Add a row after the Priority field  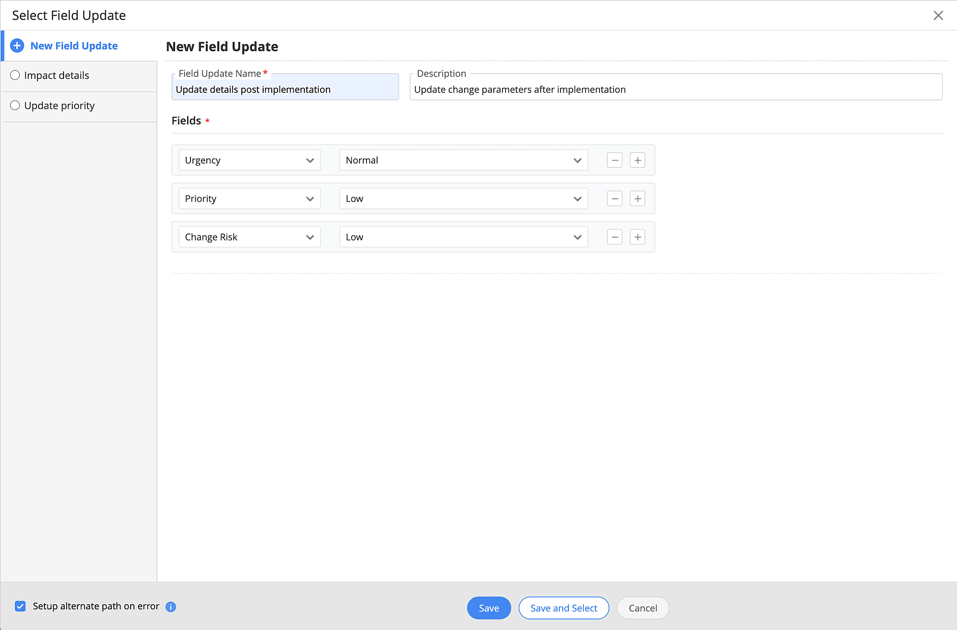(x=637, y=199)
